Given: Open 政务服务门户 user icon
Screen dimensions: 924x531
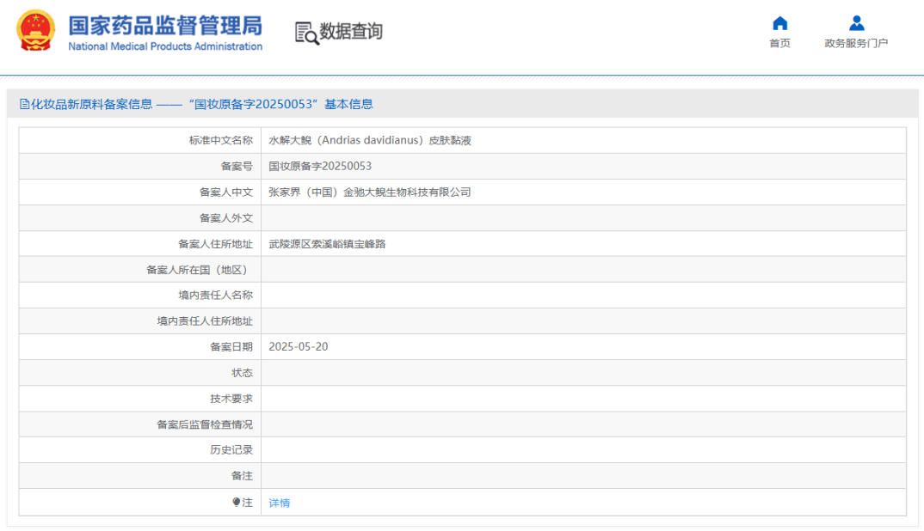Looking at the screenshot, I should (x=856, y=23).
